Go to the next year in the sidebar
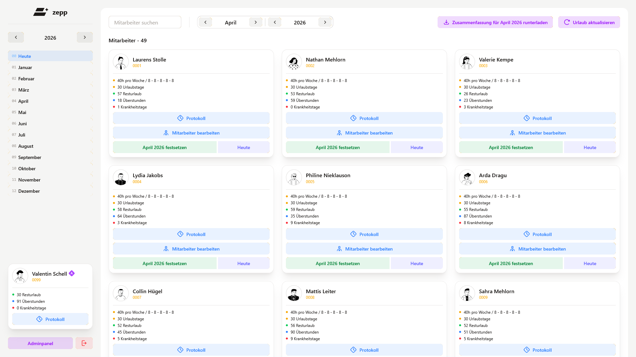Viewport: 636px width, 357px height. coord(84,37)
